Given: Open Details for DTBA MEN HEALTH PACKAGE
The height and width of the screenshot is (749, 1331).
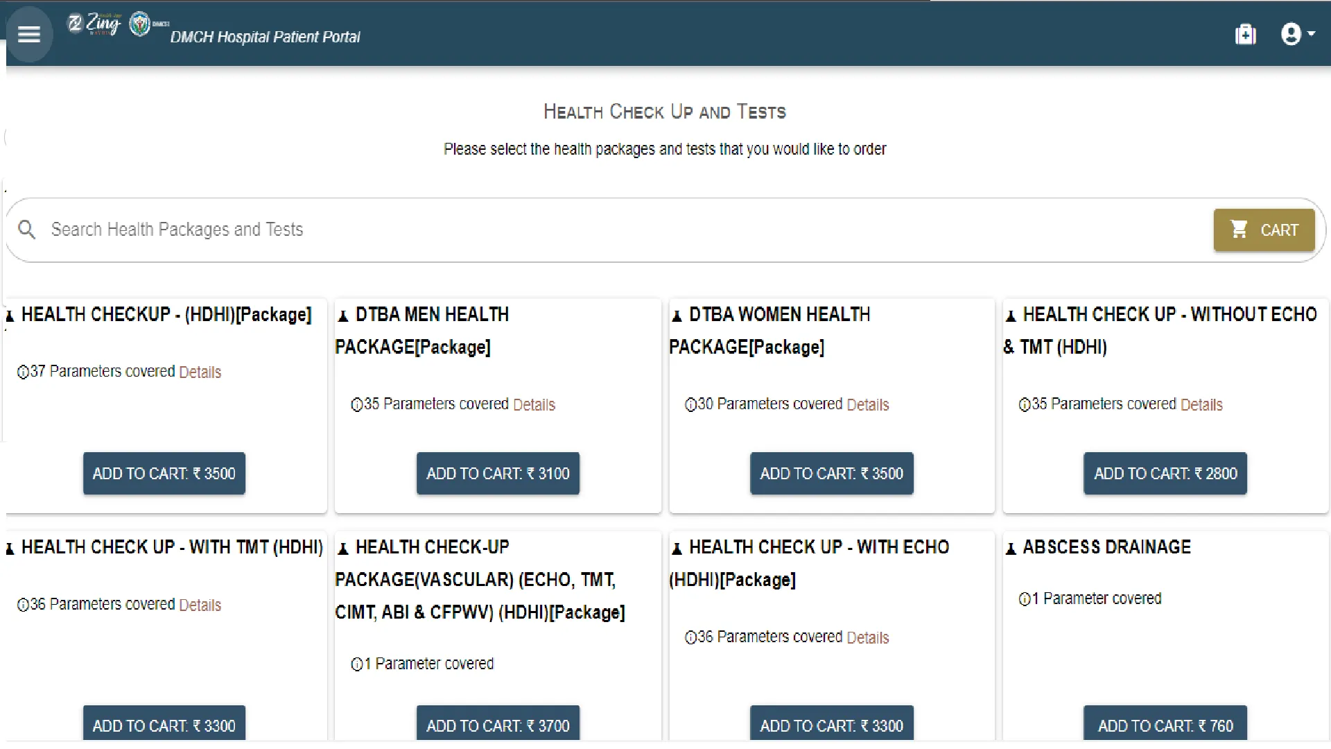Looking at the screenshot, I should [x=534, y=405].
